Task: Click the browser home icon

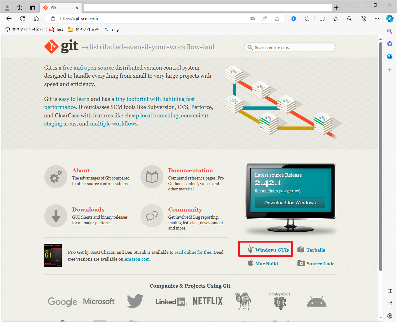Action: click(36, 19)
